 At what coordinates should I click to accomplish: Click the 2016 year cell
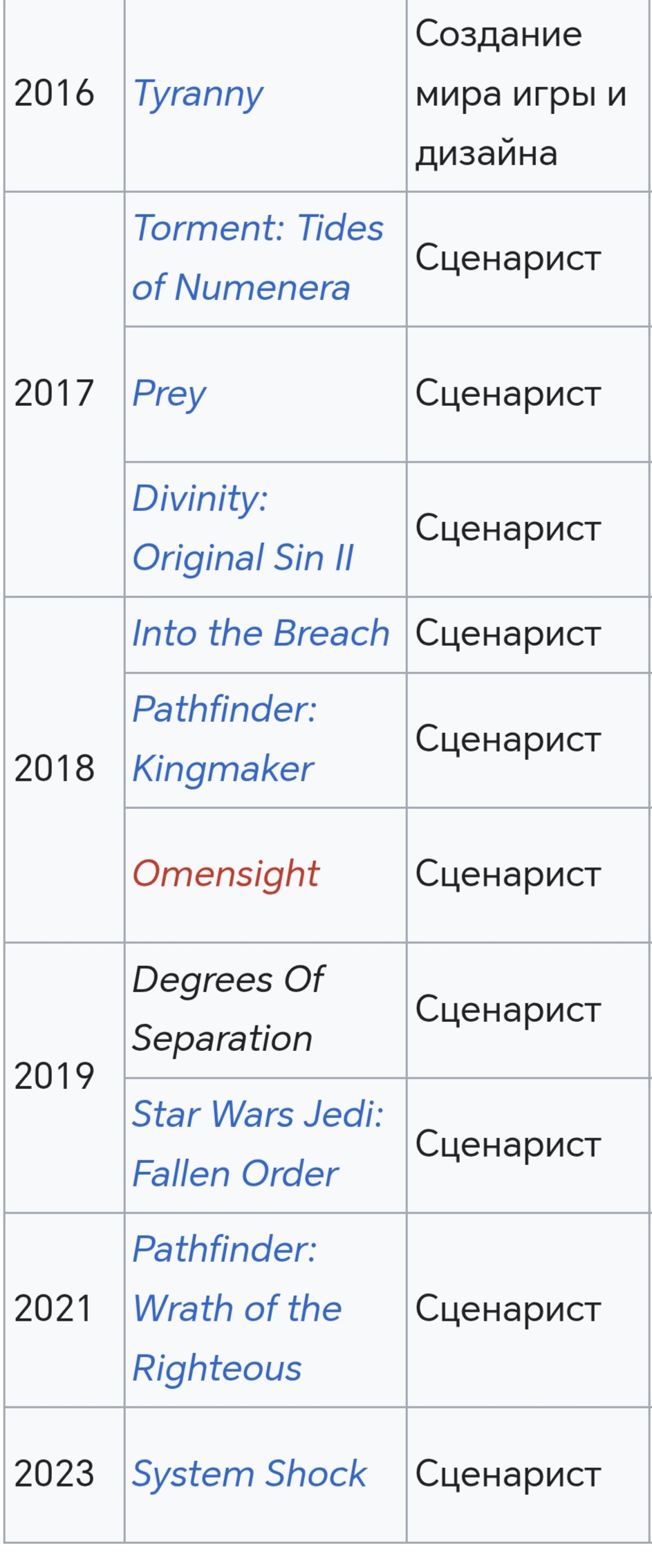(64, 94)
